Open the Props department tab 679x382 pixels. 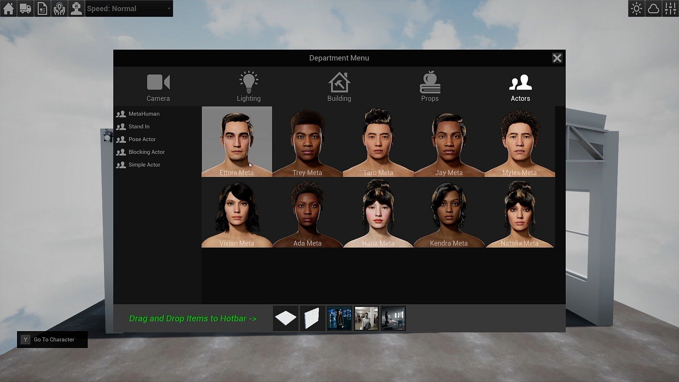point(430,87)
